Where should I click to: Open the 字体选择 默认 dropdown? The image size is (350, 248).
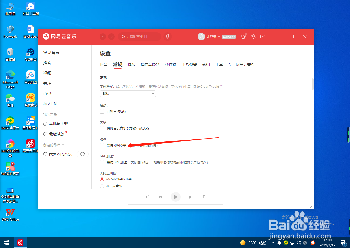coord(128,94)
